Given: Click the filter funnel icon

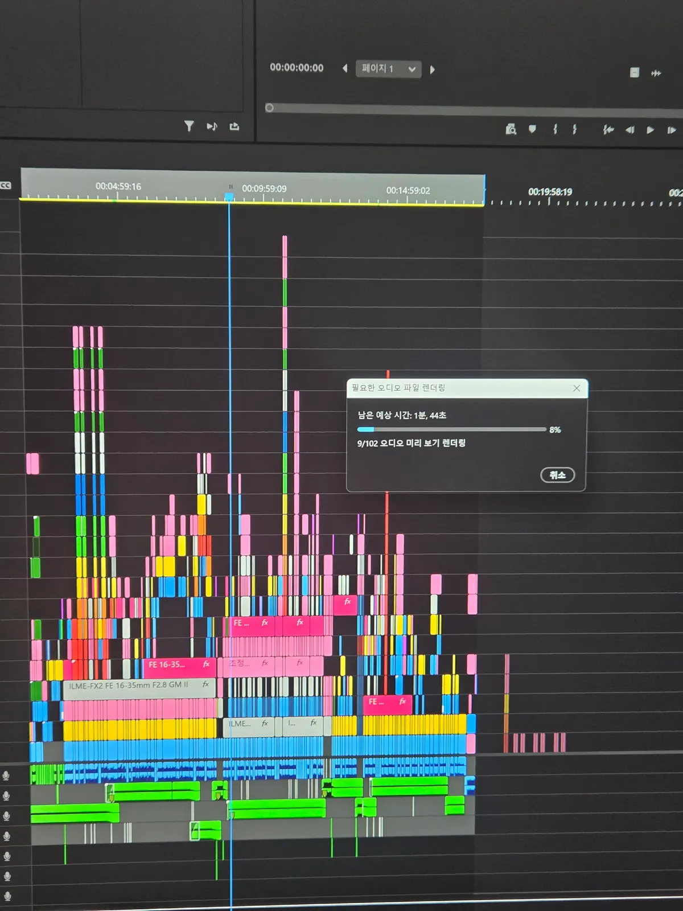Looking at the screenshot, I should pos(189,126).
